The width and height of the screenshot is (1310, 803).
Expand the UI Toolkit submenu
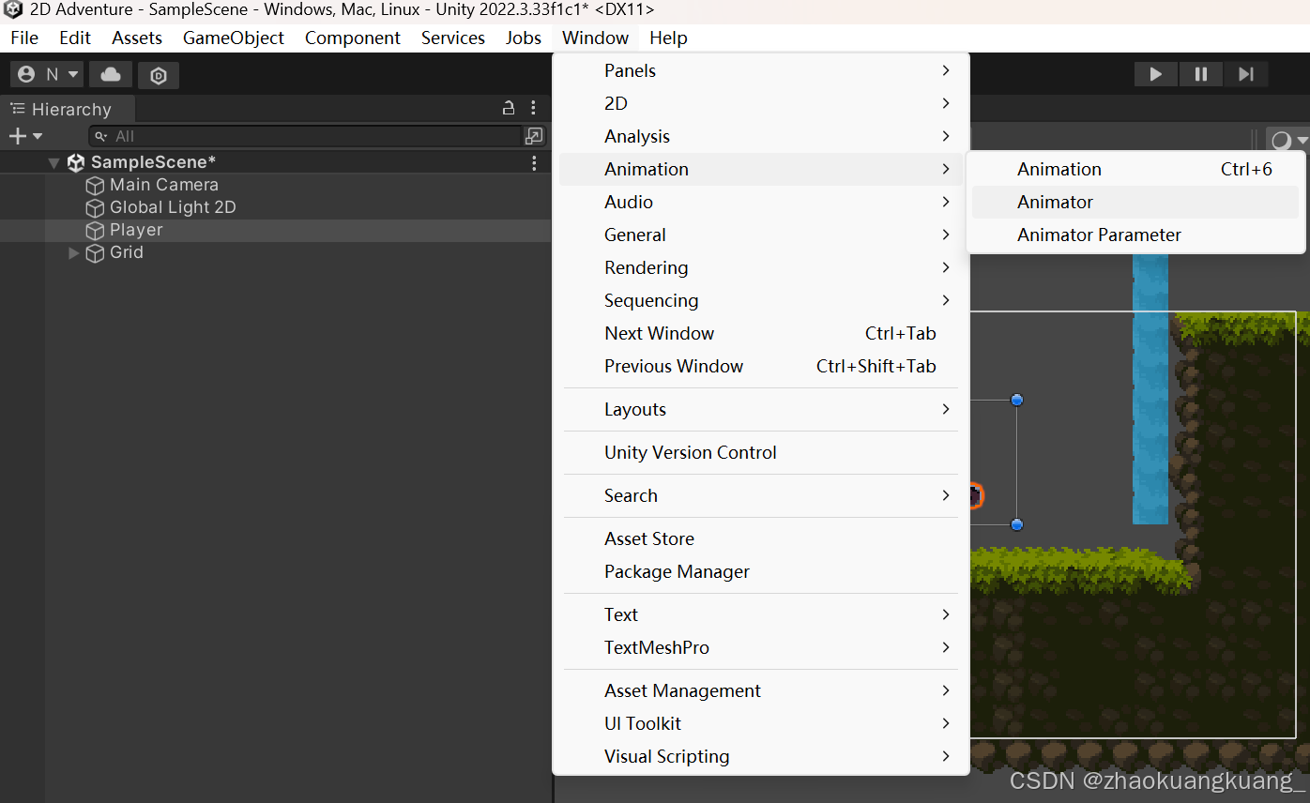[x=761, y=723]
